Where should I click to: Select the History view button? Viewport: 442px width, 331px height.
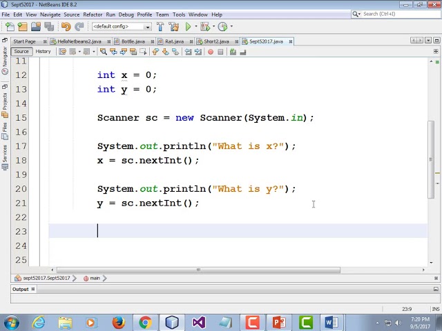[43, 52]
